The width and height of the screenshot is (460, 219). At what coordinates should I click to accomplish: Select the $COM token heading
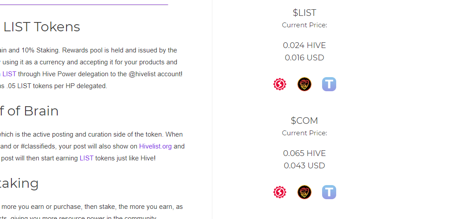click(304, 121)
